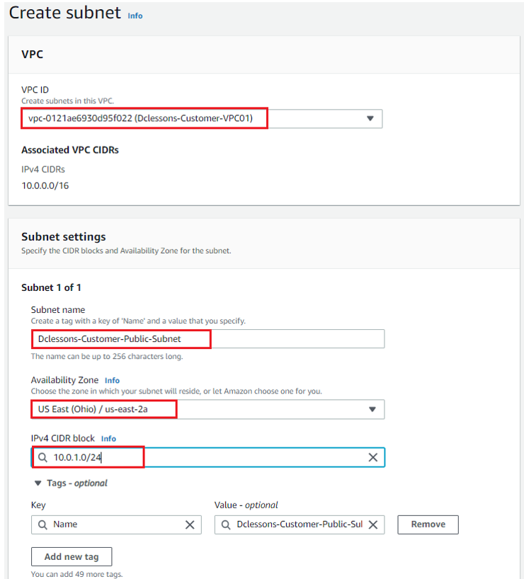Click the magnifier icon in IPv4 CIDR field

coord(43,457)
